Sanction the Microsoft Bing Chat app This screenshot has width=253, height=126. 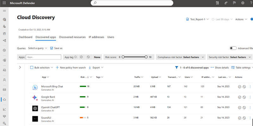coord(239,87)
